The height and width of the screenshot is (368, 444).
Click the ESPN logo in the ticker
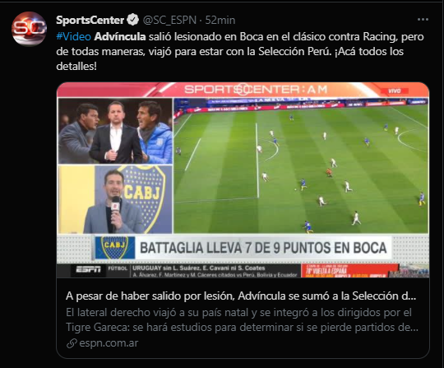pos(88,269)
